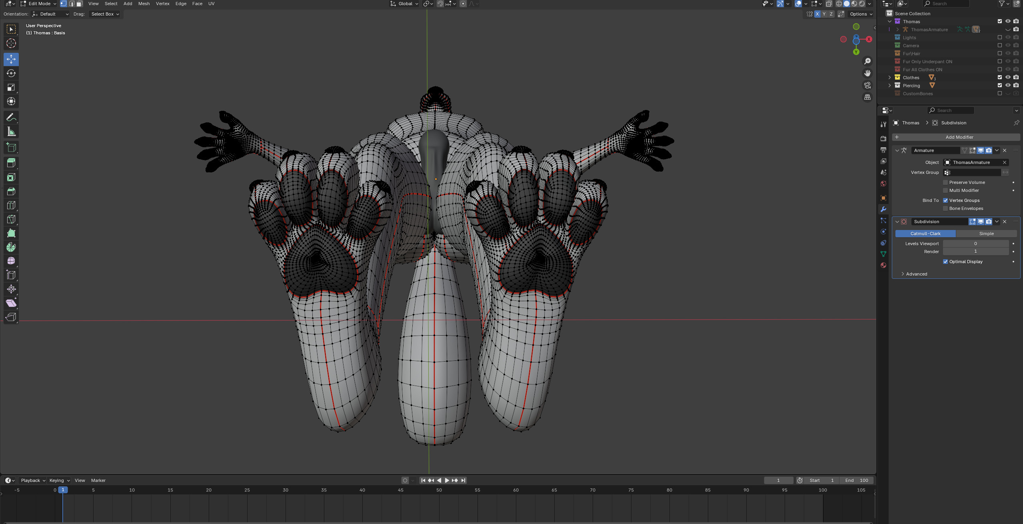Select the Rotate tool in toolbar
Image resolution: width=1023 pixels, height=524 pixels.
[11, 73]
